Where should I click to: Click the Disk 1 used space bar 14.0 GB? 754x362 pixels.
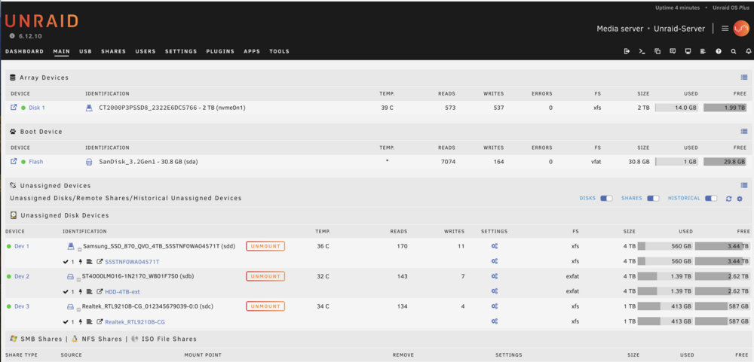click(x=677, y=108)
